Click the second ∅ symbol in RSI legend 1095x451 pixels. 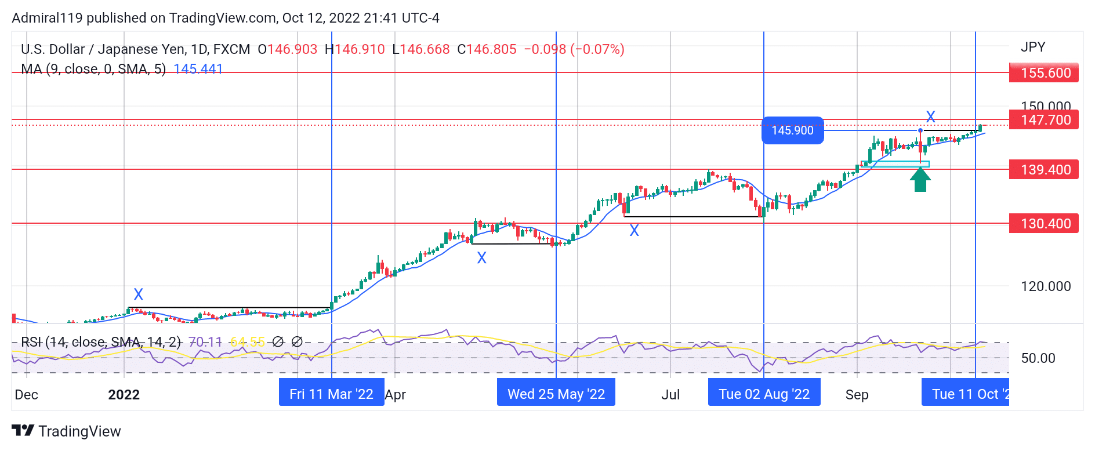click(297, 342)
